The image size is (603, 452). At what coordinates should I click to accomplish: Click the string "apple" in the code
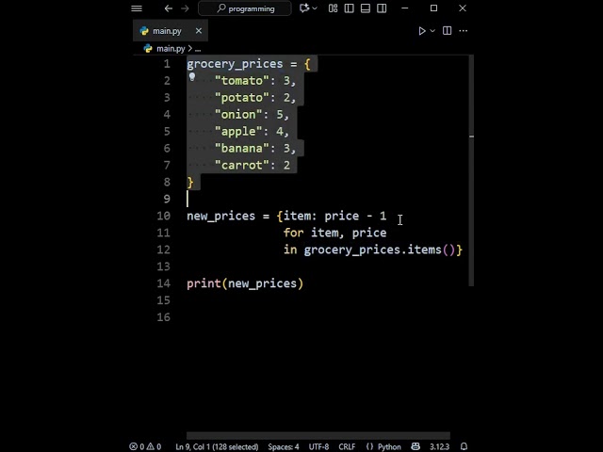(238, 132)
